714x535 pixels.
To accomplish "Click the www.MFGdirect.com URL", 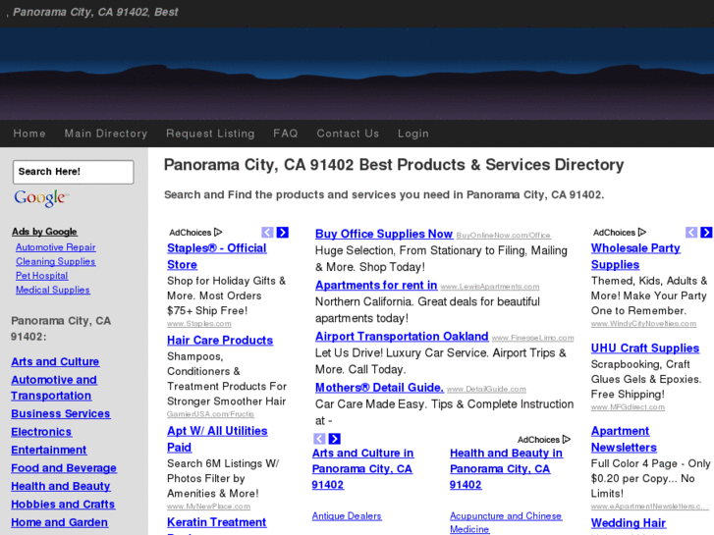I will 628,407.
